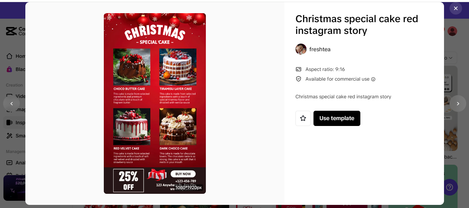469x208 pixels.
Task: Open the promo banner thumbnail at bottom left
Action: [x=14, y=188]
